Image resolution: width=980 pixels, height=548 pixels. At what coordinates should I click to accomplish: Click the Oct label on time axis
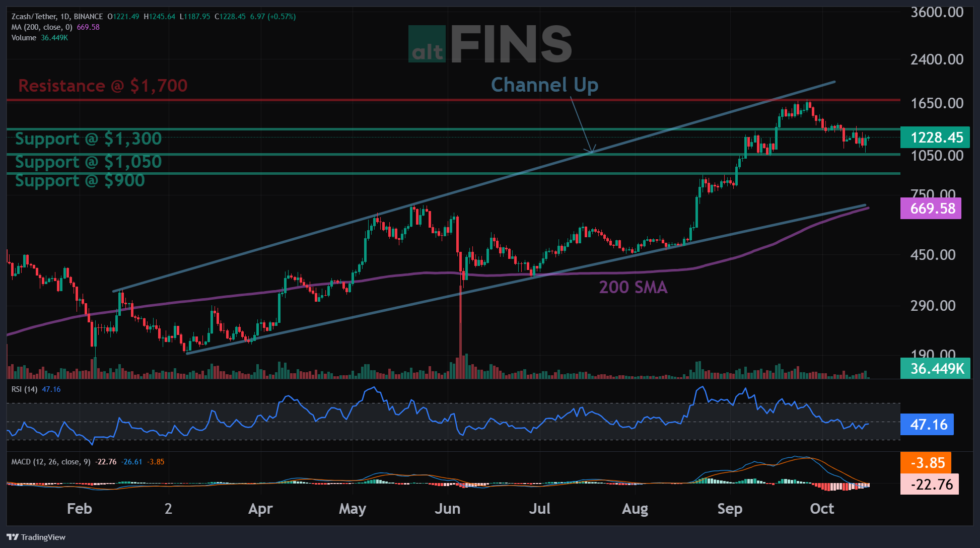pos(822,509)
